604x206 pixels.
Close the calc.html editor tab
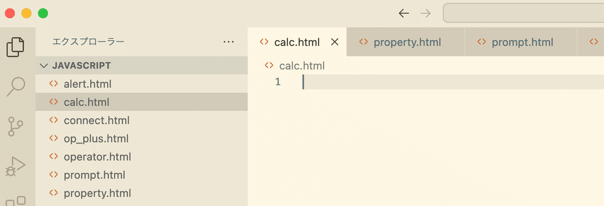click(x=334, y=42)
